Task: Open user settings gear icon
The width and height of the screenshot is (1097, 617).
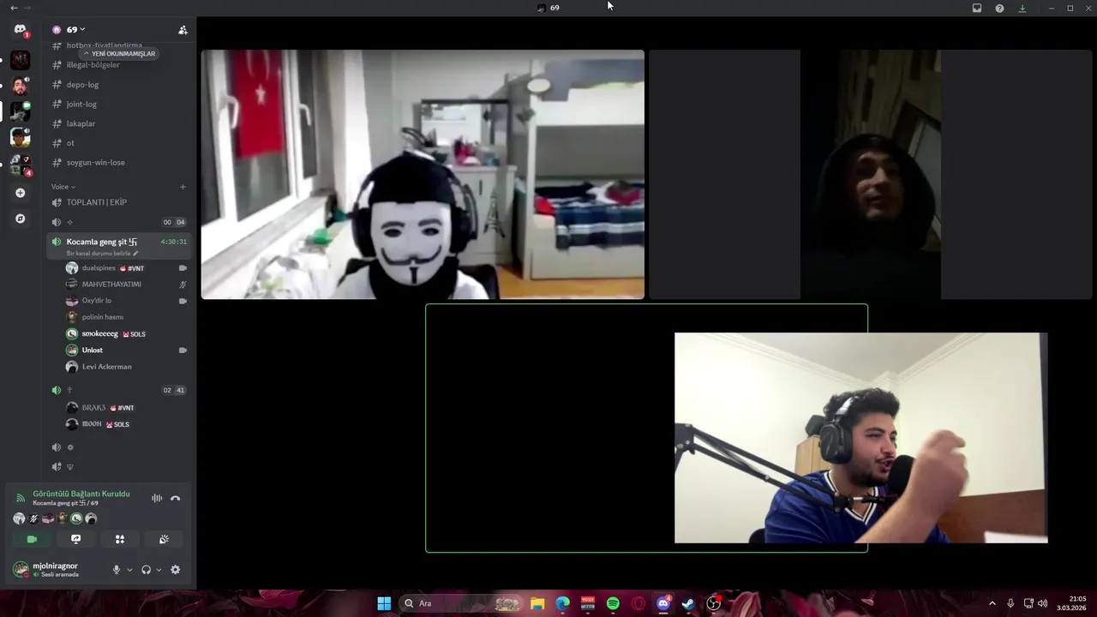Action: tap(176, 570)
